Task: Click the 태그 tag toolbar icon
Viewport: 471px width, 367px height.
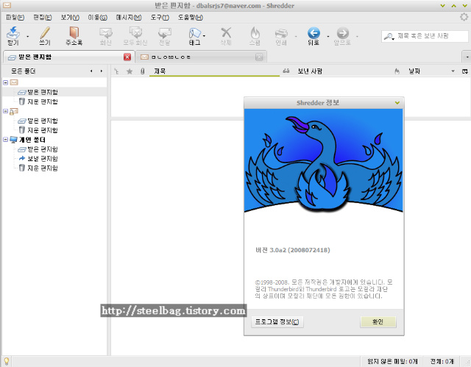Action: [x=194, y=32]
